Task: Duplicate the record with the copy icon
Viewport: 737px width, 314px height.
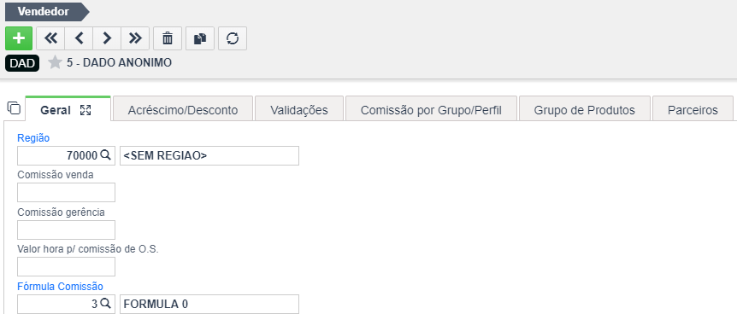Action: [200, 38]
